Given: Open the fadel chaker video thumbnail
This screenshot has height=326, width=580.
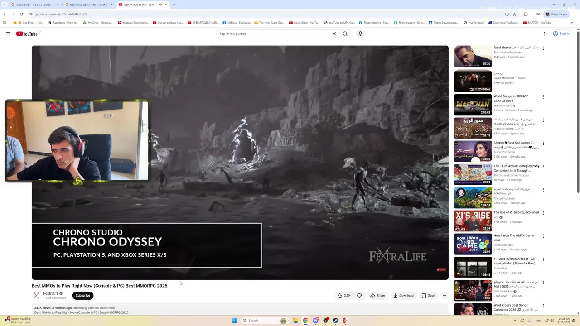Looking at the screenshot, I should tap(473, 56).
